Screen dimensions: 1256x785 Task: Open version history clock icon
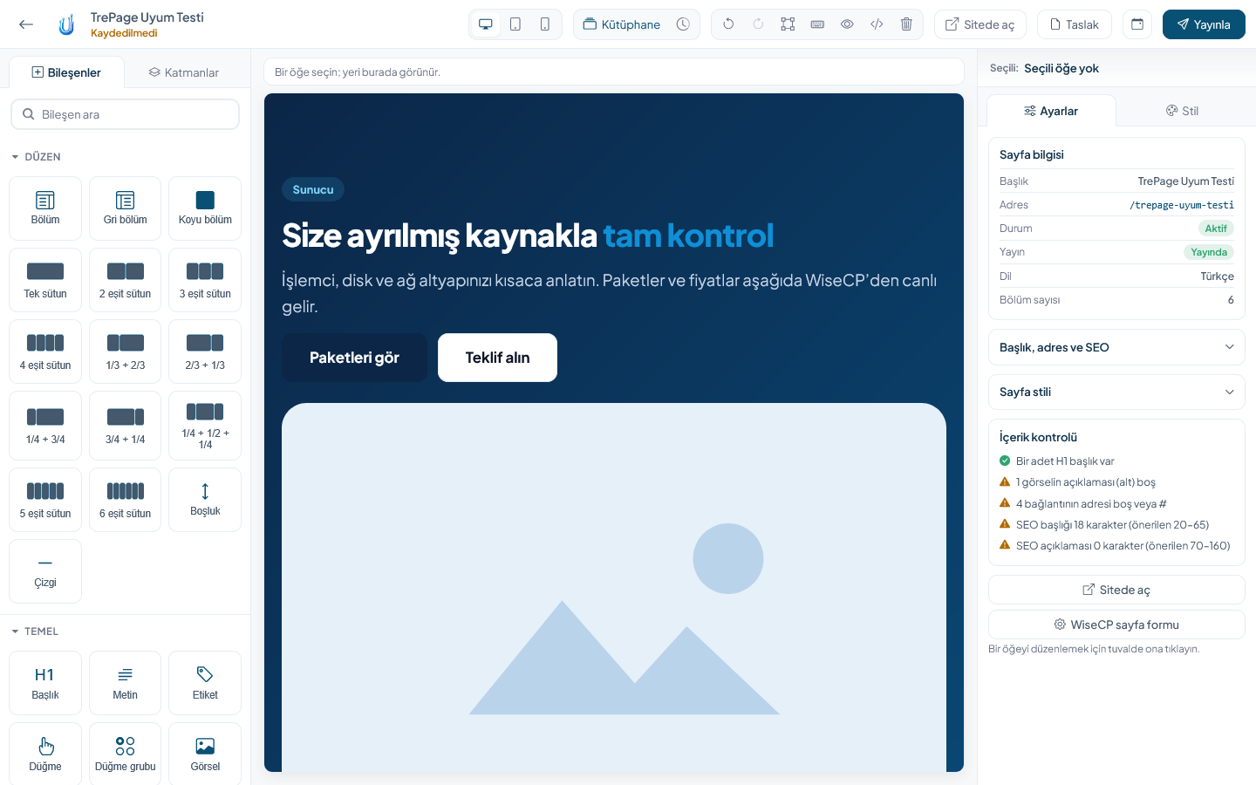(683, 24)
